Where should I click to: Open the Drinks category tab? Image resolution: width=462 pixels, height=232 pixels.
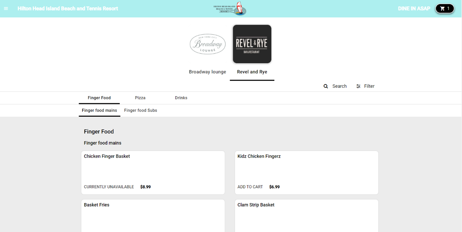[x=181, y=98]
